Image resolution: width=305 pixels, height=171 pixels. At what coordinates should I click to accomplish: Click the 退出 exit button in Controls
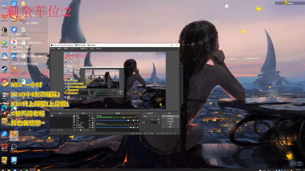coord(170,127)
